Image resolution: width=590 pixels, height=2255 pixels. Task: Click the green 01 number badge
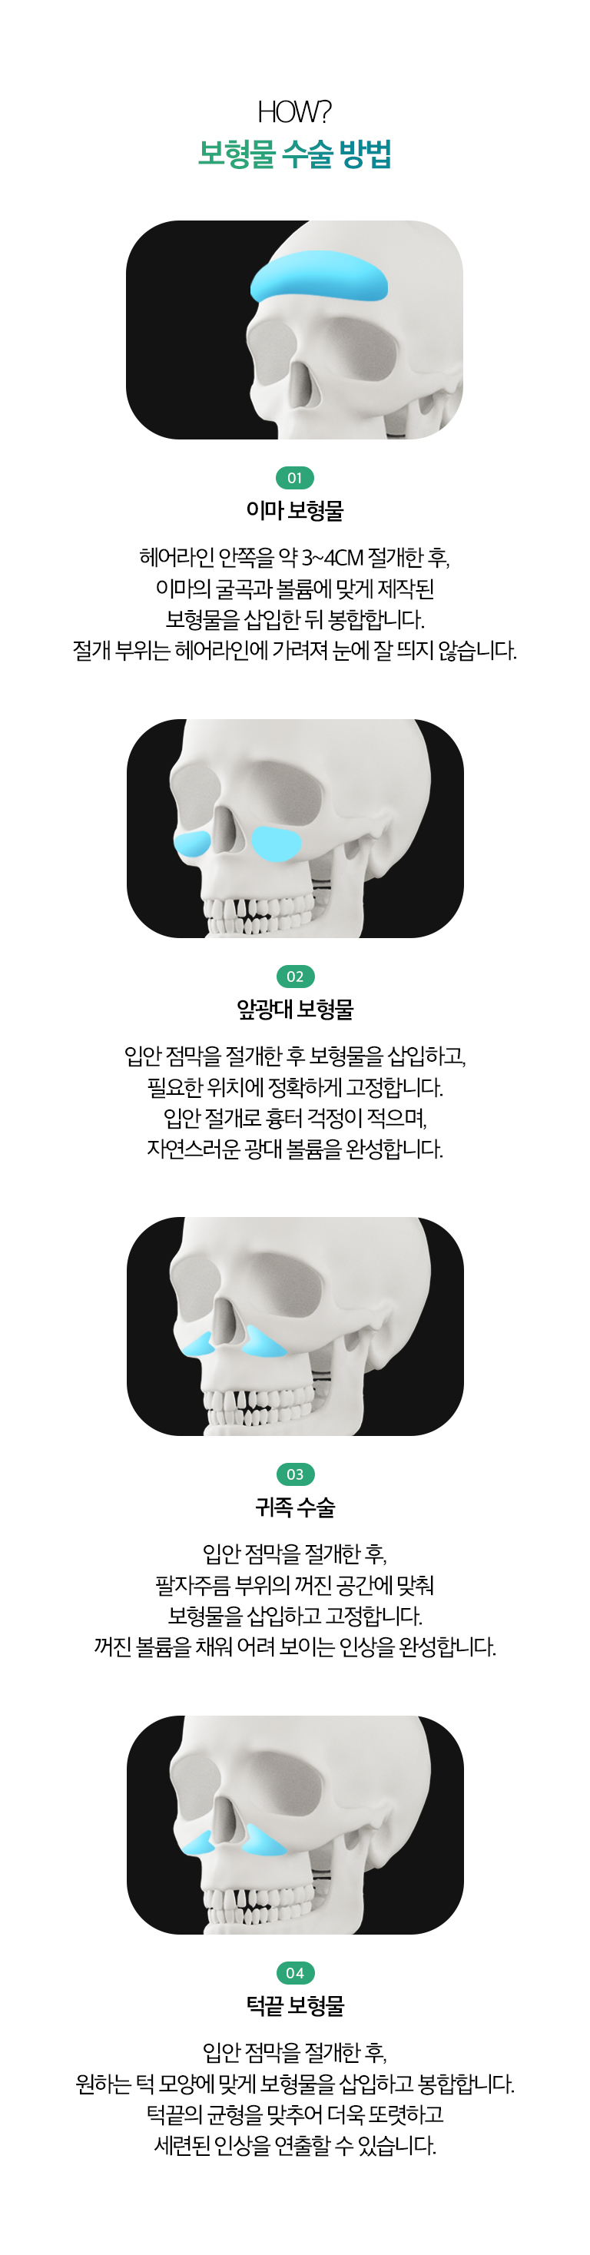[x=294, y=478]
